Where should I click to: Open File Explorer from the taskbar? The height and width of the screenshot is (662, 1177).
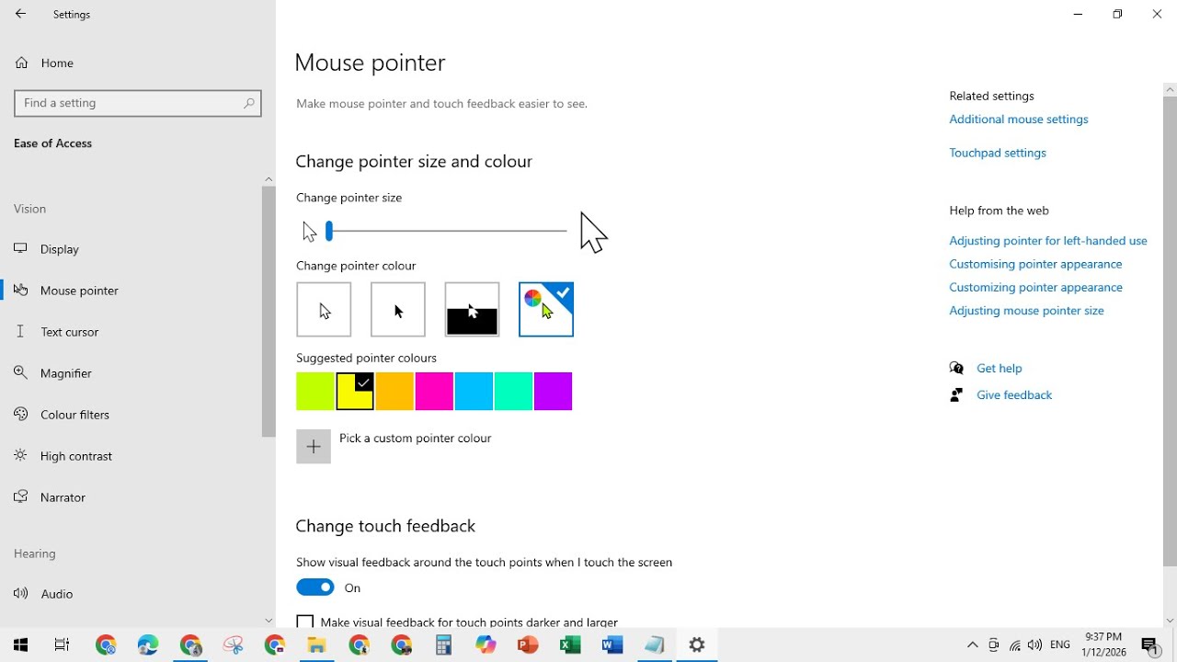(317, 645)
